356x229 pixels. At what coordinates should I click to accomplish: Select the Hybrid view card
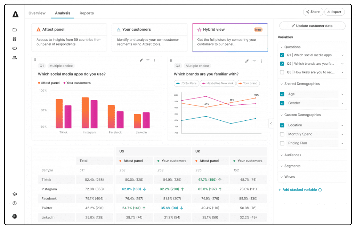(230, 37)
